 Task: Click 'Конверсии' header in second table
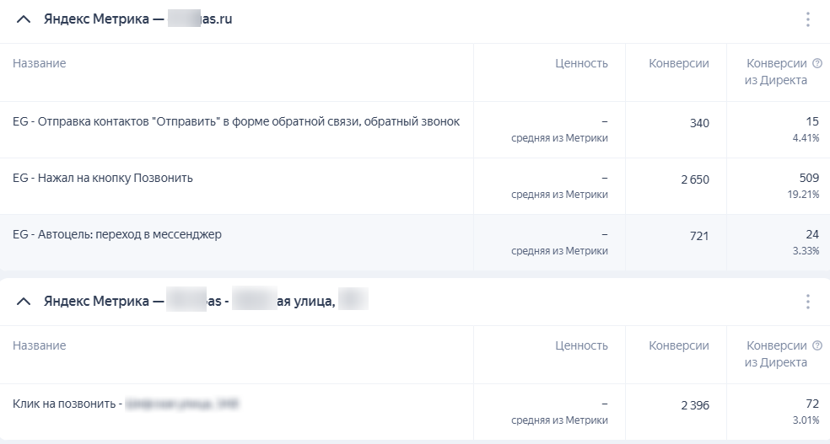[x=679, y=345]
